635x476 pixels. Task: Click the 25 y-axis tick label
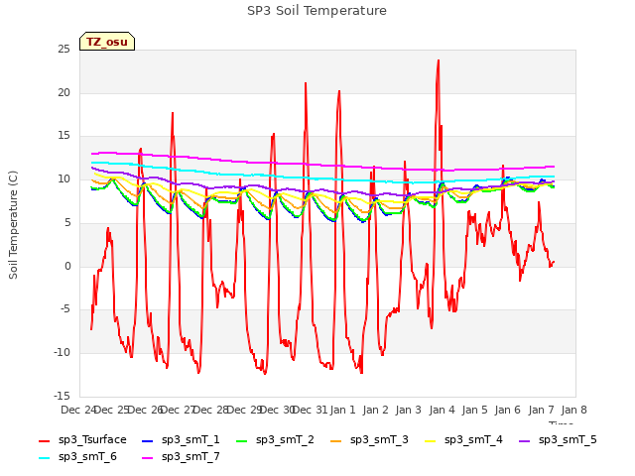click(63, 50)
